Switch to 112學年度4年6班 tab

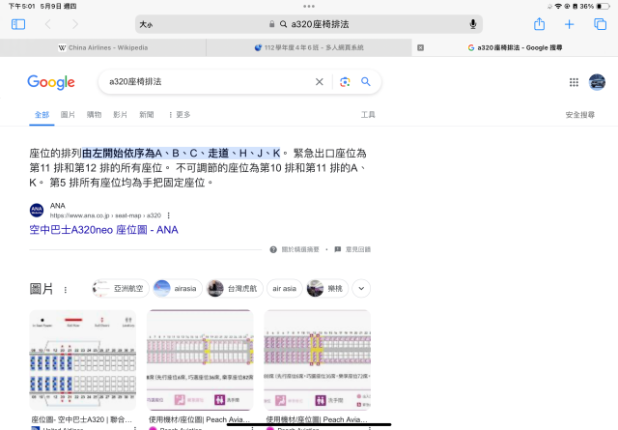click(x=309, y=47)
